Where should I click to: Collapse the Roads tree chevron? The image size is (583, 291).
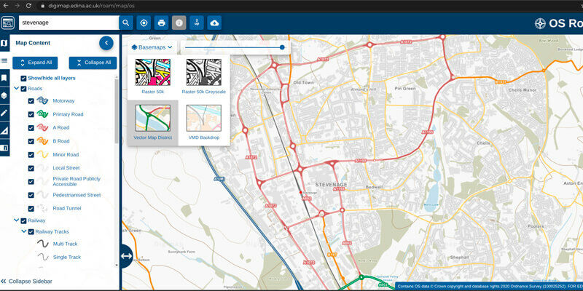pyautogui.click(x=16, y=88)
